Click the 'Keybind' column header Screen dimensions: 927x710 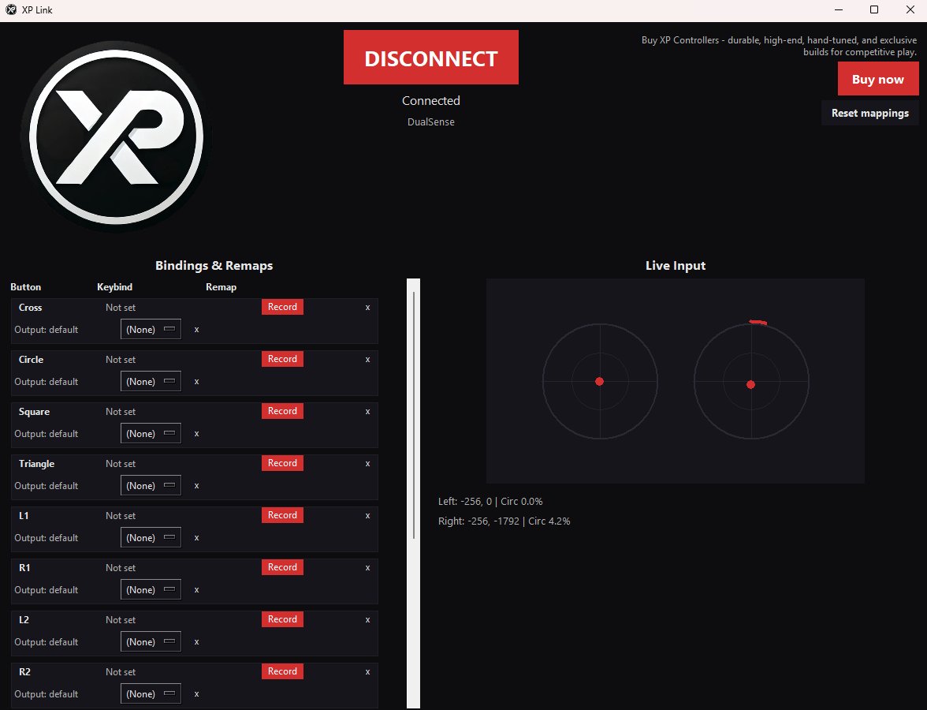(x=115, y=287)
